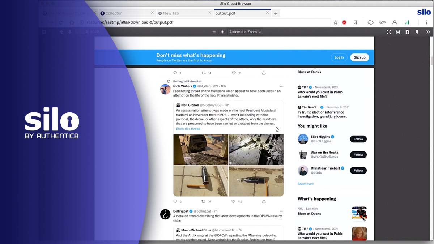Click the Nick Waters name

[183, 86]
